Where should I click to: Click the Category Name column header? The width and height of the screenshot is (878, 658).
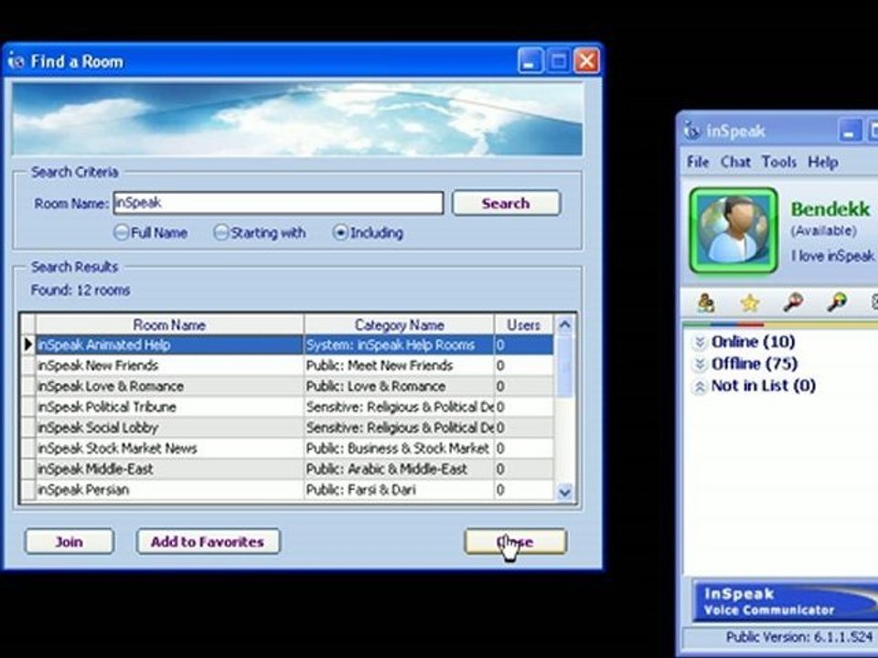pyautogui.click(x=400, y=324)
